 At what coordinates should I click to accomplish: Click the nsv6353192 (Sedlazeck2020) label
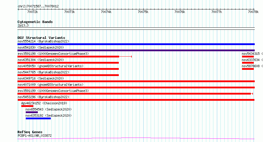pos(48,115)
